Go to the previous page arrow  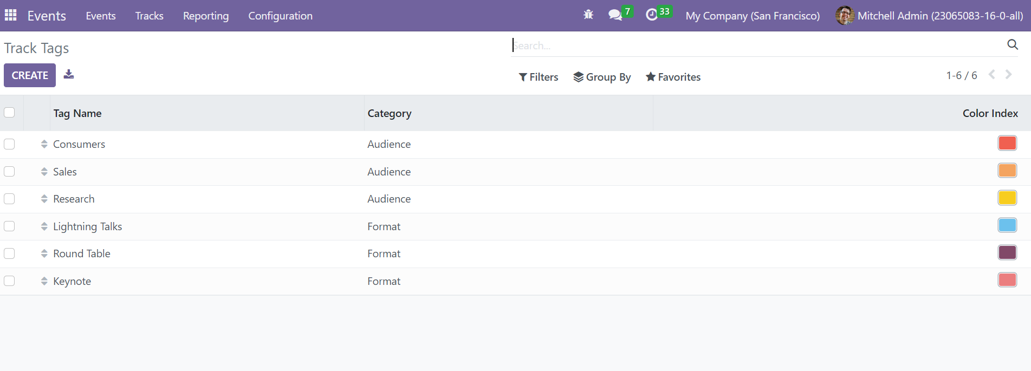pyautogui.click(x=992, y=75)
